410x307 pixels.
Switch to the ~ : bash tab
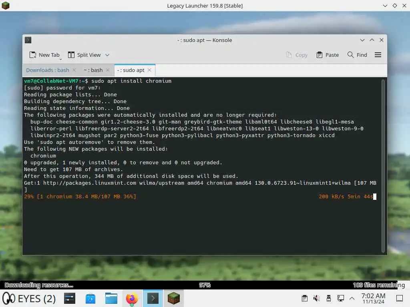[x=93, y=70]
